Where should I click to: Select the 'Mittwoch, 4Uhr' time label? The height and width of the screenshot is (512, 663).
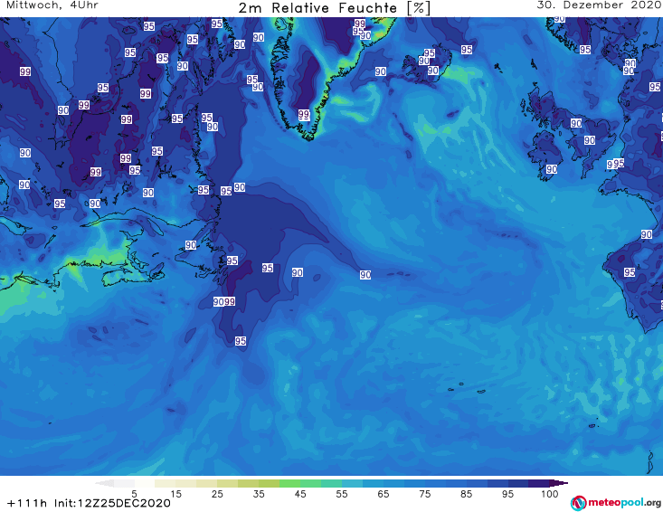[52, 5]
